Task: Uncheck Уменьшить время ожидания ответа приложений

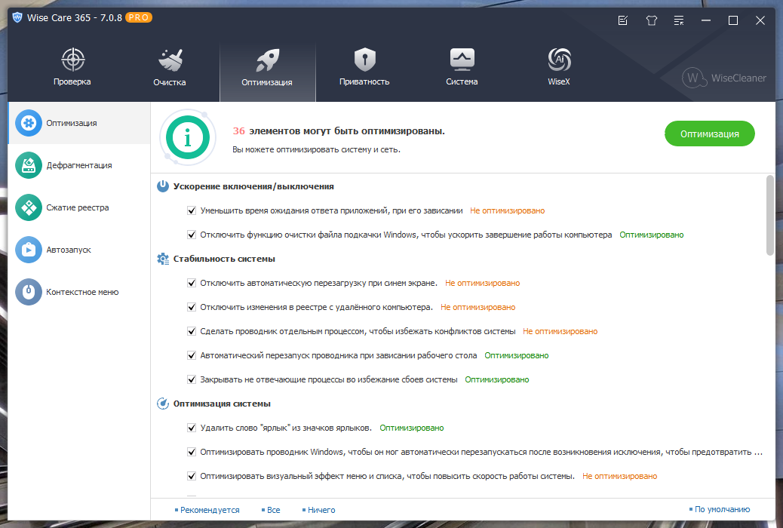Action: (x=192, y=210)
